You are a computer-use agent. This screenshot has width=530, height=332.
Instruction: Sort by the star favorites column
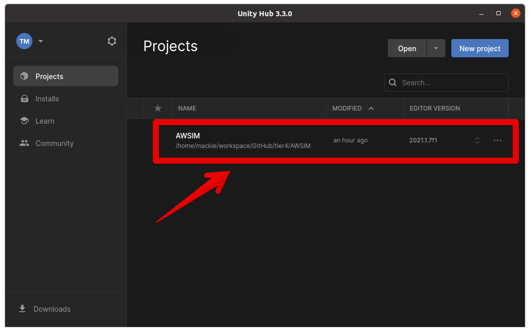158,108
